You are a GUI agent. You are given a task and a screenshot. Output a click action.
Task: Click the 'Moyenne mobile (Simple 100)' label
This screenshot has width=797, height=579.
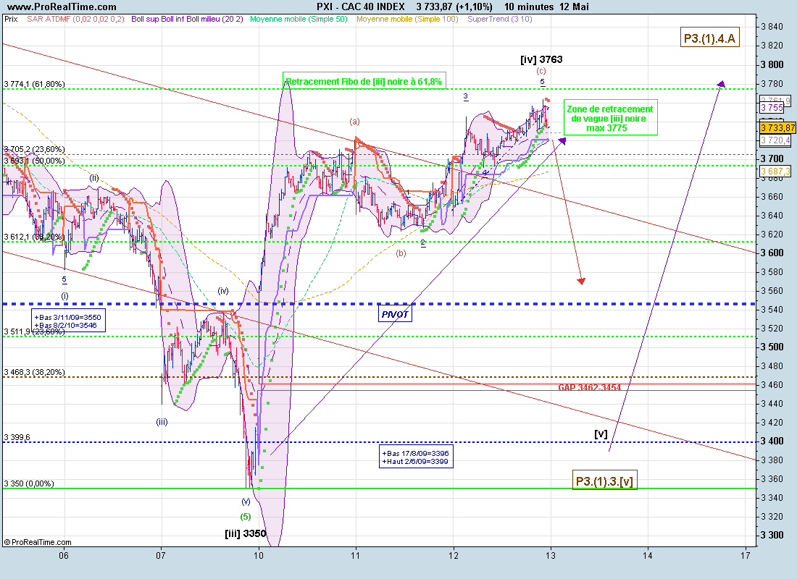(x=407, y=20)
